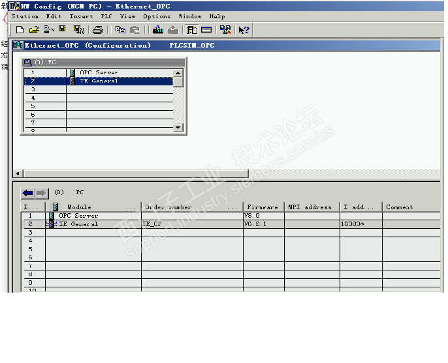The image size is (448, 363).
Task: Click module header icon in detail table
Action: click(56, 207)
